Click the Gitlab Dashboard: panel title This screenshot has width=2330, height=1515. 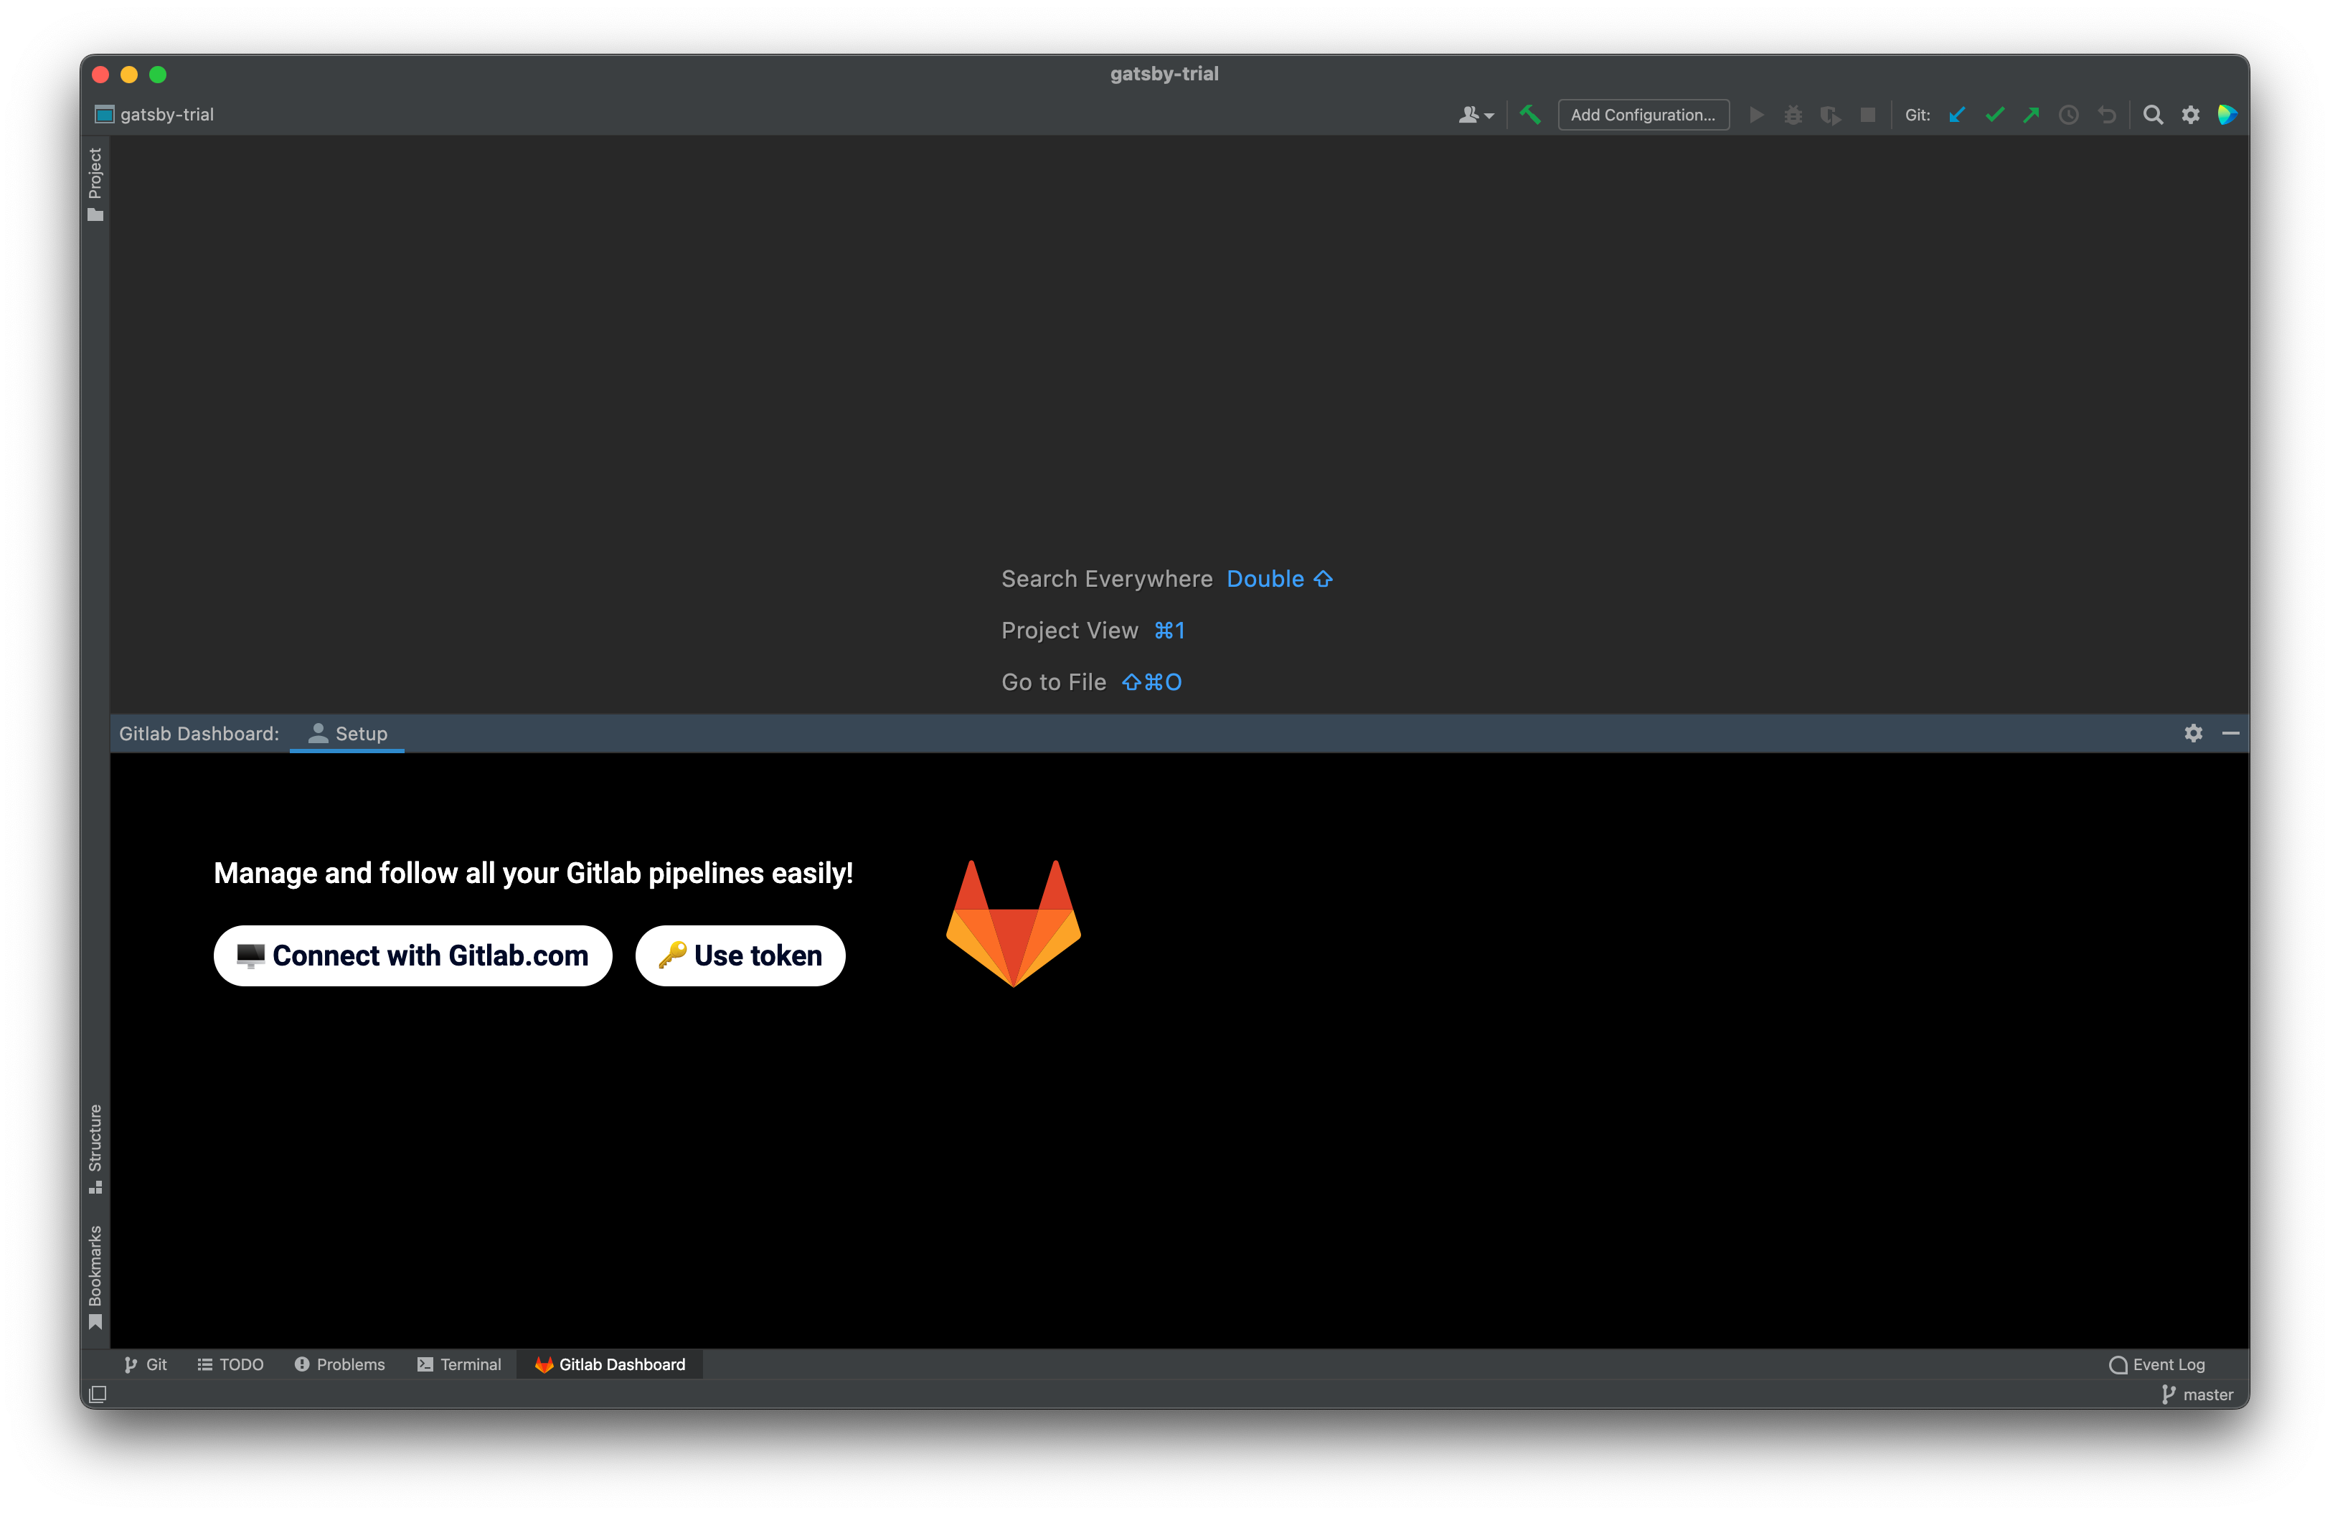click(x=199, y=734)
